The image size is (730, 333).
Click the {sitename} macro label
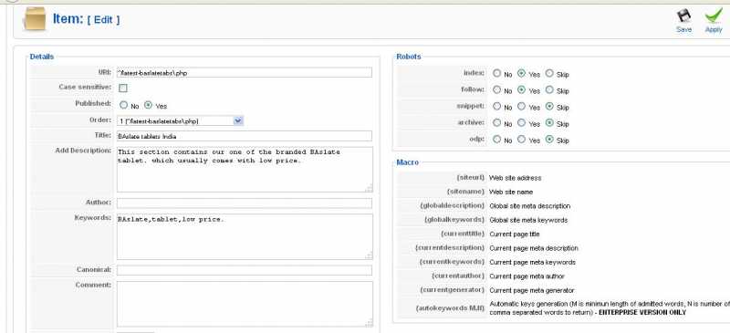point(466,192)
